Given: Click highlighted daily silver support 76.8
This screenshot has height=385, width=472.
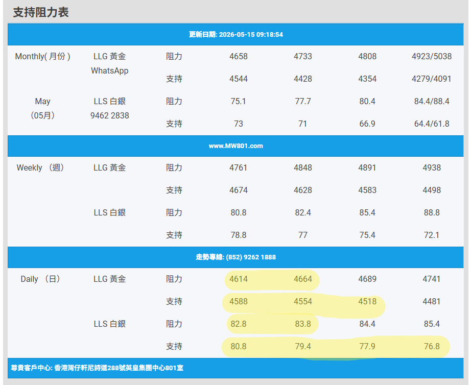Looking at the screenshot, I should [432, 346].
